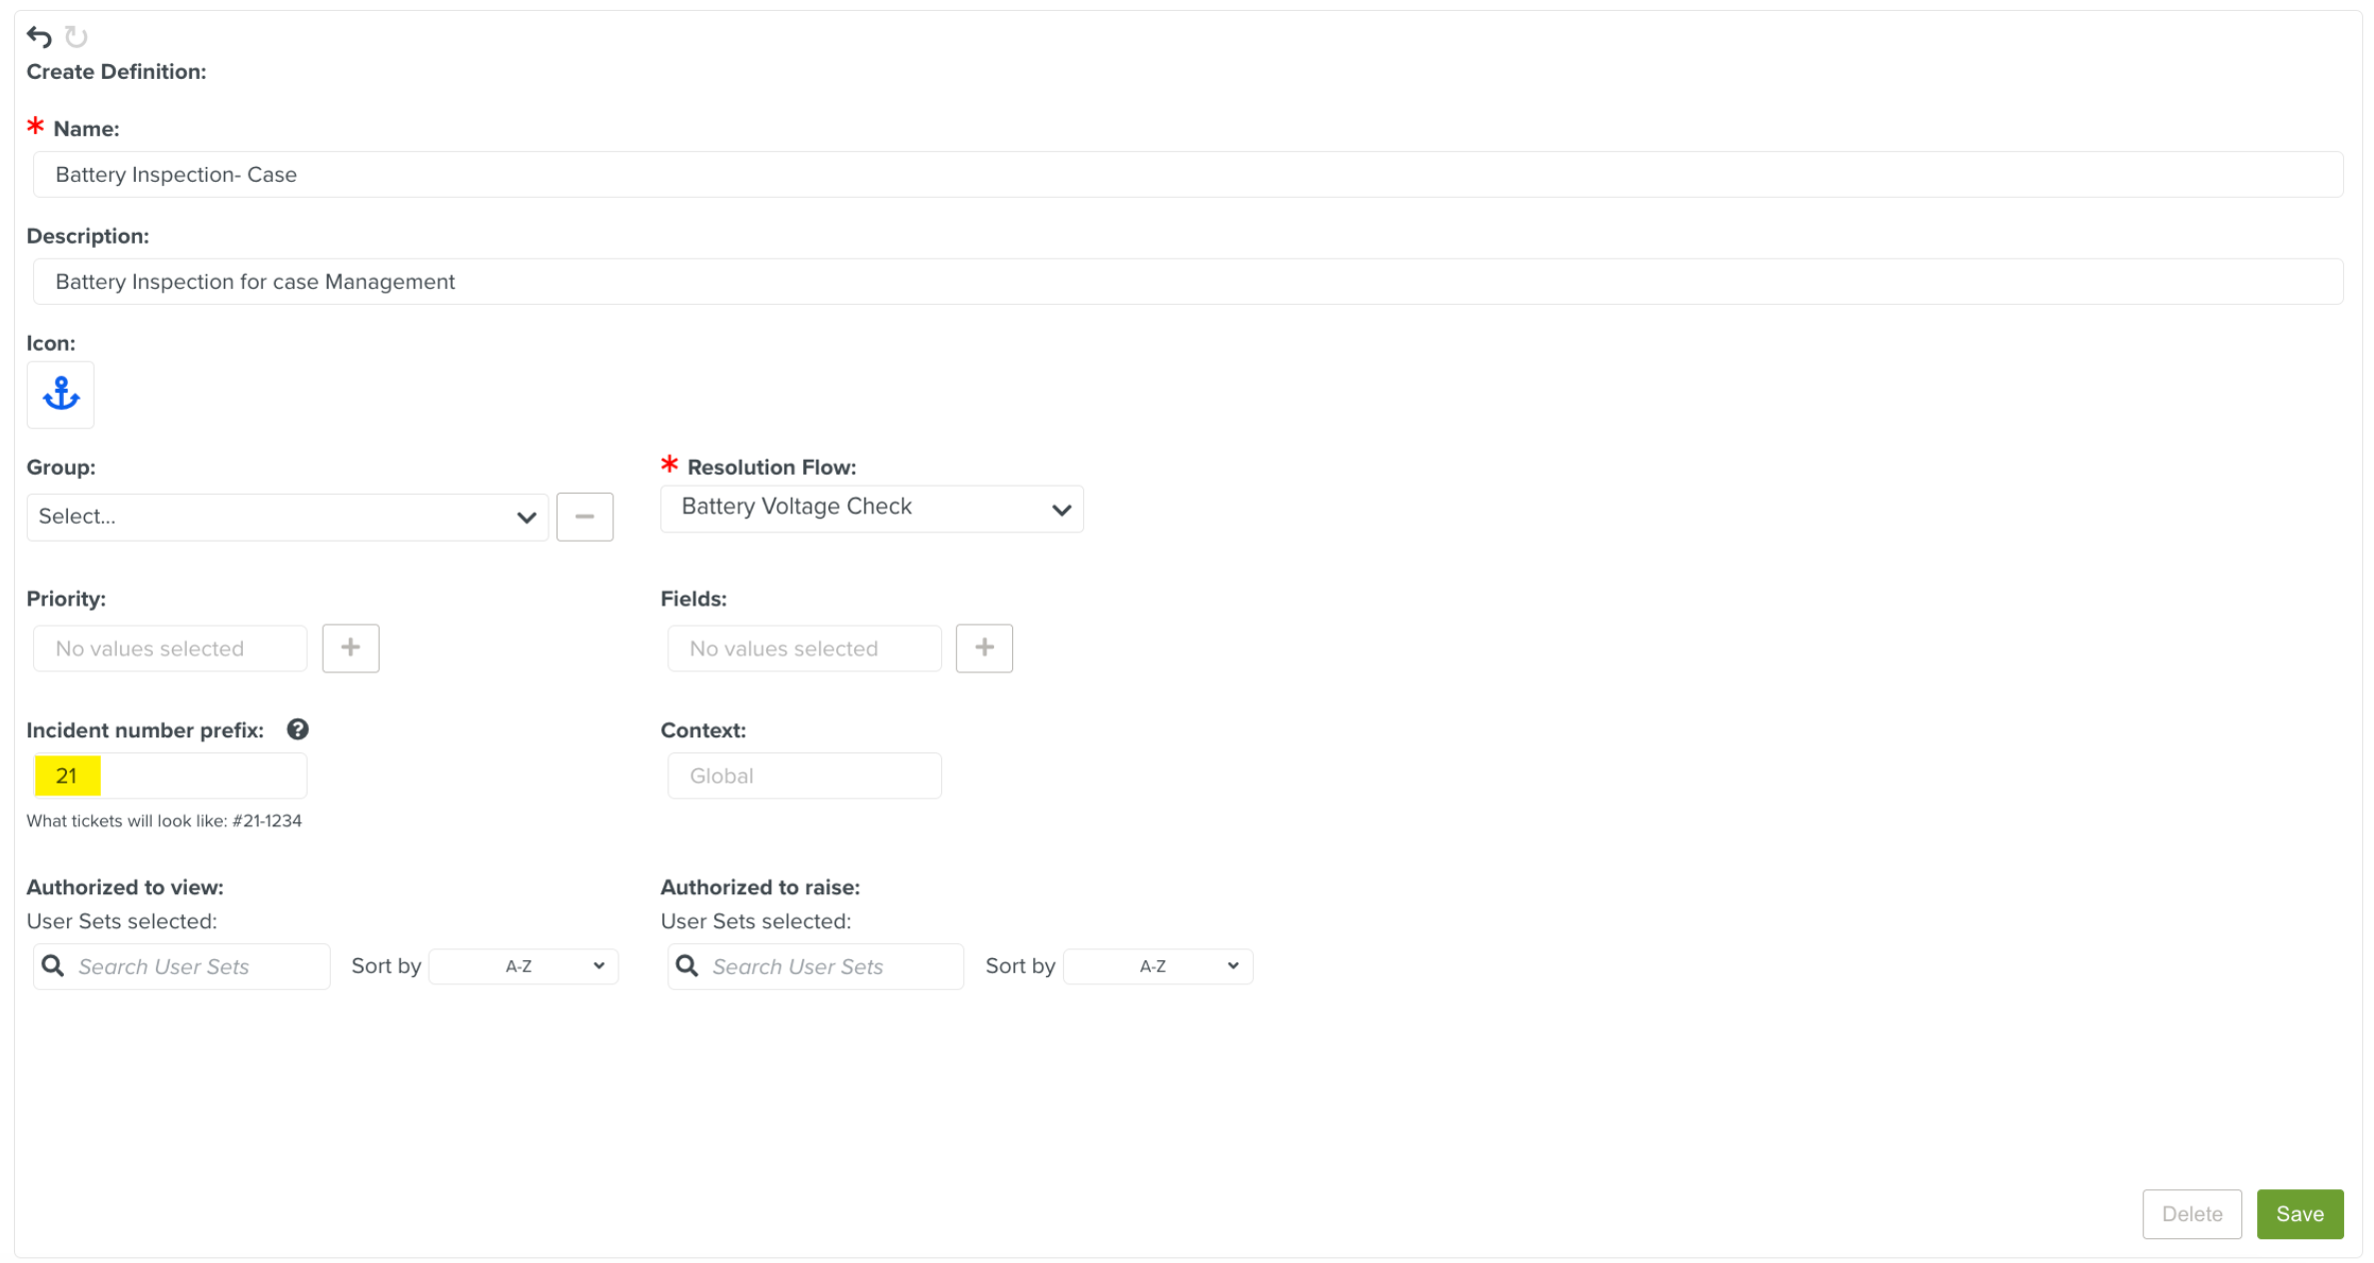The image size is (2374, 1263).
Task: Click the minus button beside Group
Action: click(585, 517)
